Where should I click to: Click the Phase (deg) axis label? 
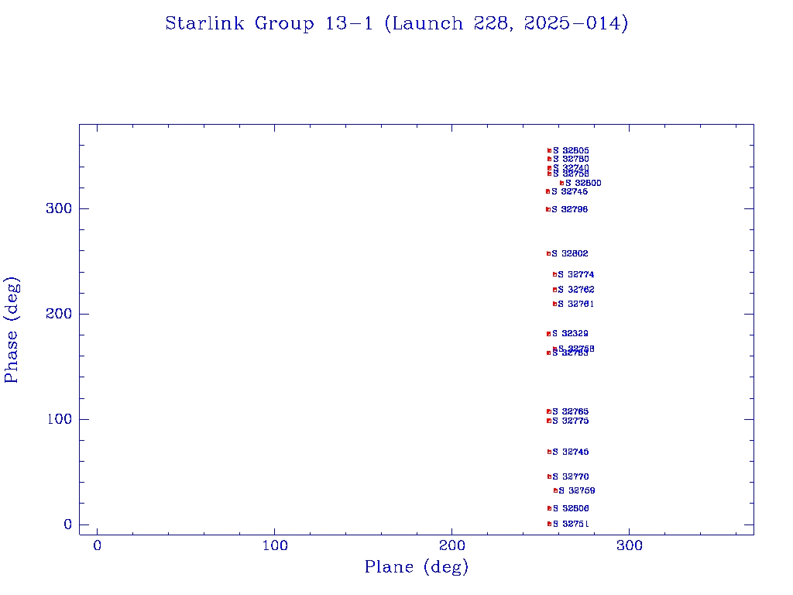pyautogui.click(x=11, y=330)
